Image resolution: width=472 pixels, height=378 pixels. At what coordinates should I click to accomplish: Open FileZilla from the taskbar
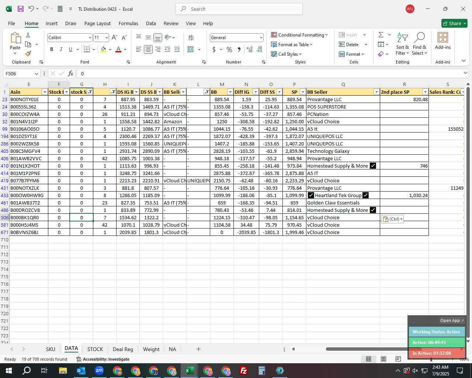pyautogui.click(x=244, y=371)
